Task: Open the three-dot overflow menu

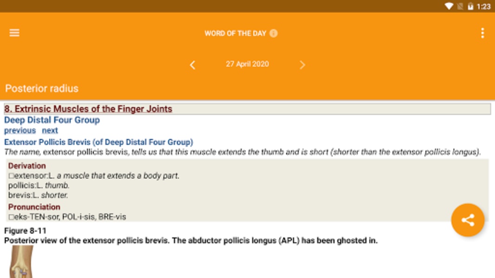Action: 482,33
